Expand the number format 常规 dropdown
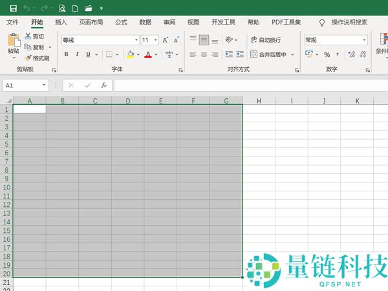Screen dimensions: 388x291 tap(364, 40)
